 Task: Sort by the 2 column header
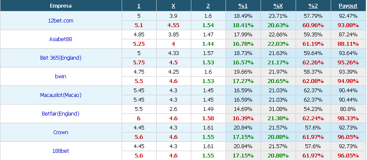pos(208,6)
